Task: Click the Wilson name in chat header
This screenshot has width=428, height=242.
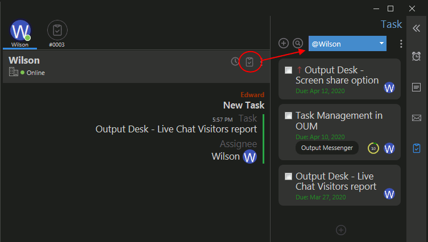Action: 24,60
